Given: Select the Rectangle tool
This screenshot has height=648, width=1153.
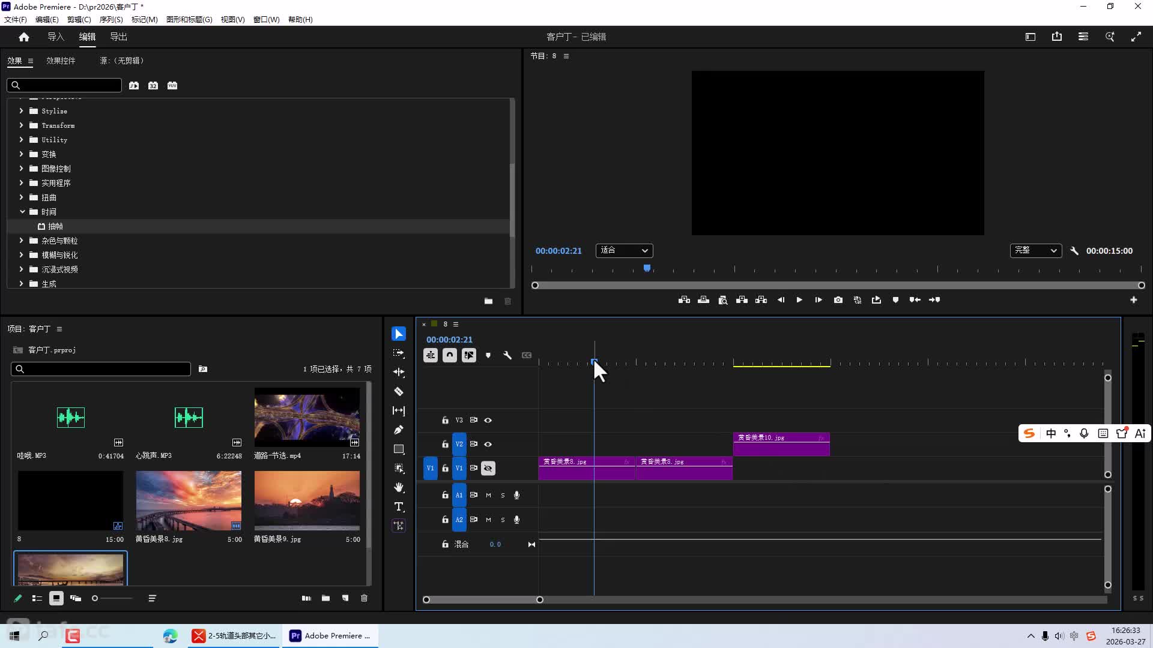Looking at the screenshot, I should 399,449.
